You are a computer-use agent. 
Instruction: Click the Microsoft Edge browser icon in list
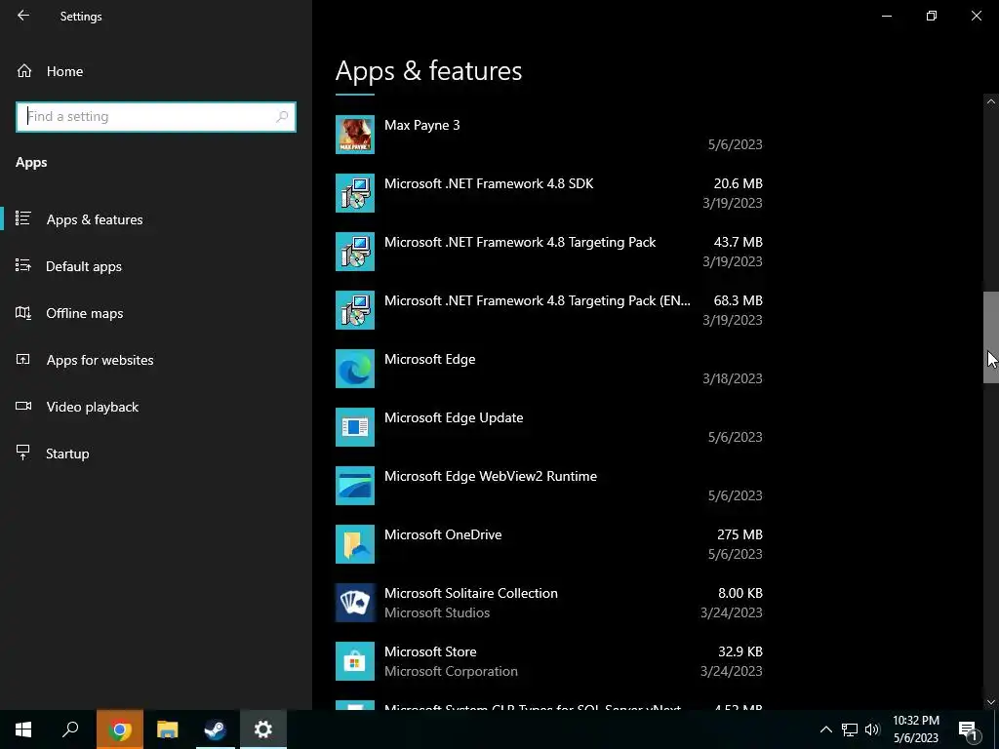click(355, 369)
